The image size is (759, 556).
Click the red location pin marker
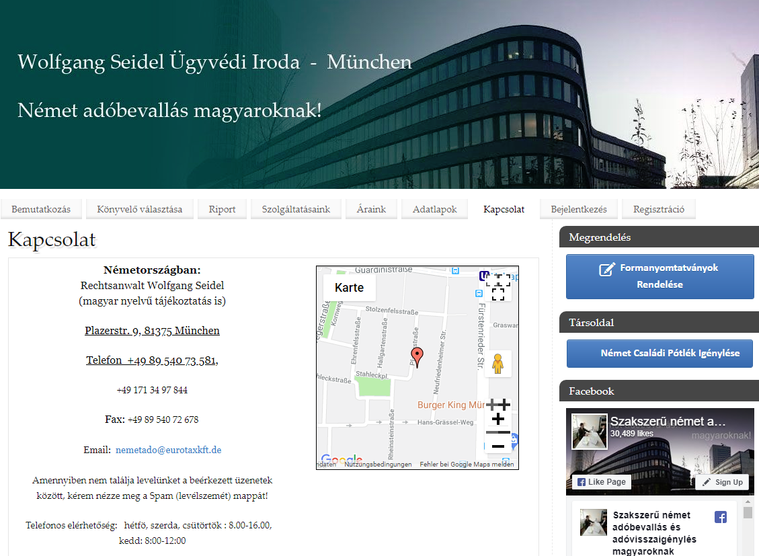pyautogui.click(x=417, y=357)
